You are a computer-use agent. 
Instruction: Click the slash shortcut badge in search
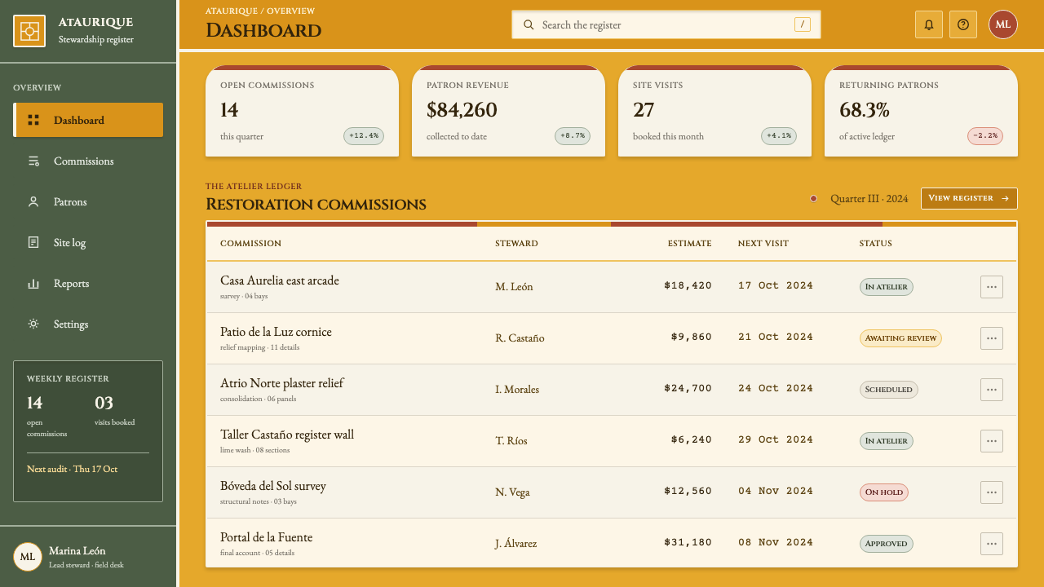click(803, 24)
